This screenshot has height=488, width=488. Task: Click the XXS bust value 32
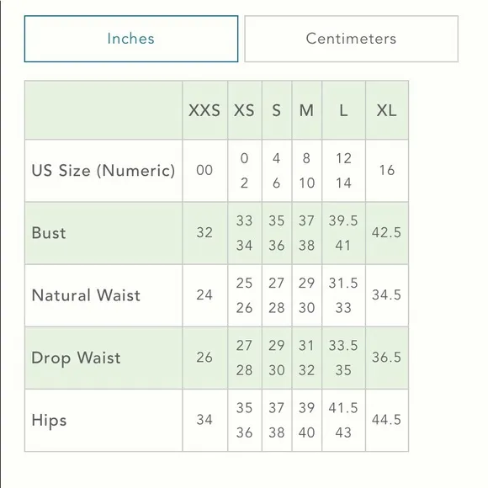coord(204,233)
